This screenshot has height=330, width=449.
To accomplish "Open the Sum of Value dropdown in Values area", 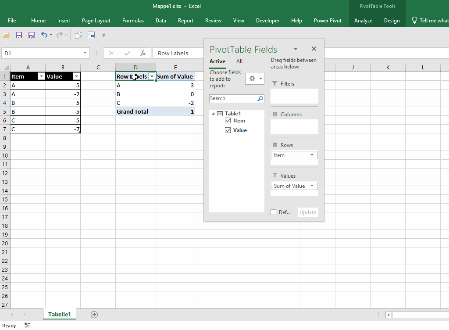I will tap(311, 186).
